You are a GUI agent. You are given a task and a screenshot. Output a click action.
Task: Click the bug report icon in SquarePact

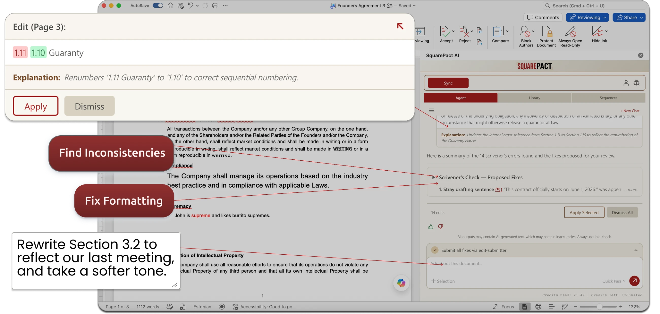(x=636, y=83)
